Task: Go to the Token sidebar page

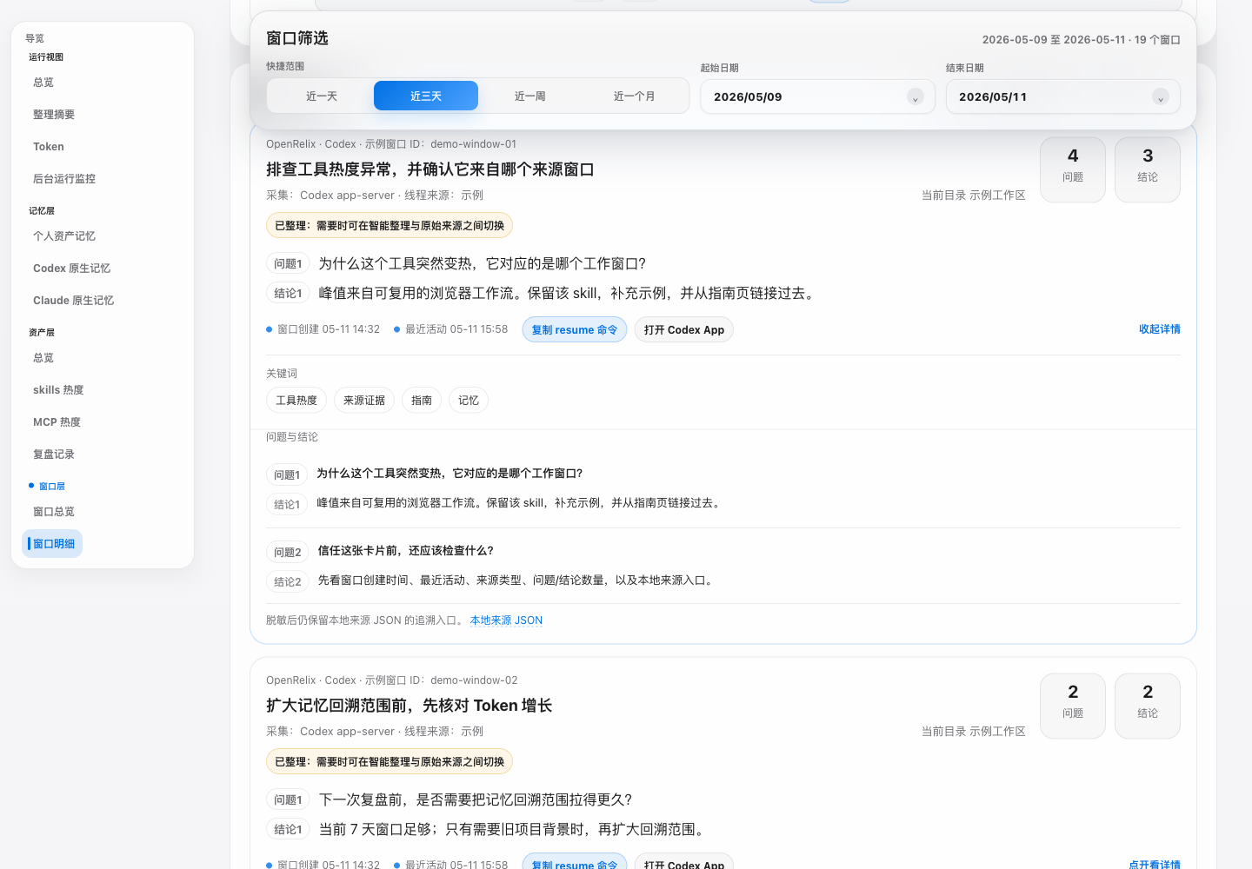Action: (x=49, y=147)
